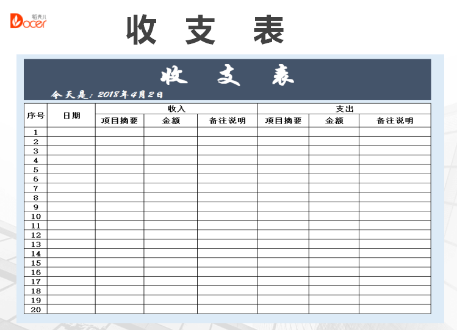
Task: Select 项目摘要 header under 收入
Action: click(x=120, y=121)
